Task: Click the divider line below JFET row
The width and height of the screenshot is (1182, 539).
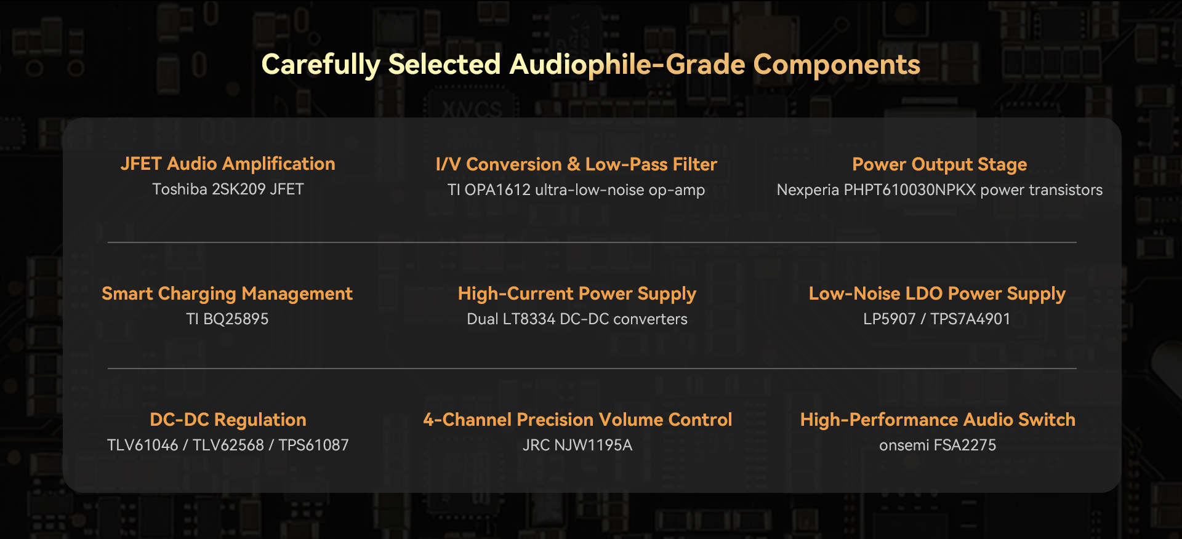Action: click(x=592, y=242)
